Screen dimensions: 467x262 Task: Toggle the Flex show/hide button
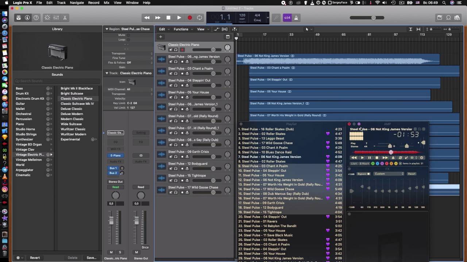click(225, 29)
